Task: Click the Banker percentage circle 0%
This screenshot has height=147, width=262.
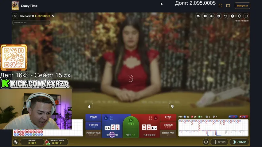Action: tap(155, 118)
